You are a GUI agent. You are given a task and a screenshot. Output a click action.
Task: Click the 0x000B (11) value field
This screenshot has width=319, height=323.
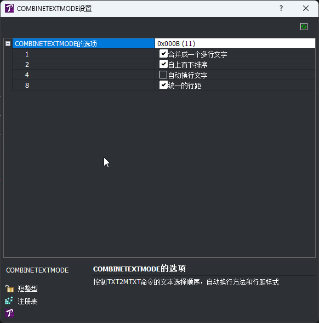(x=235, y=43)
